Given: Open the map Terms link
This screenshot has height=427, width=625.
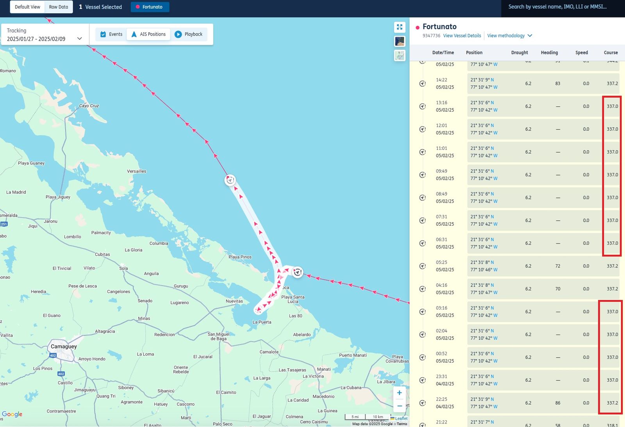Looking at the screenshot, I should click(x=402, y=424).
